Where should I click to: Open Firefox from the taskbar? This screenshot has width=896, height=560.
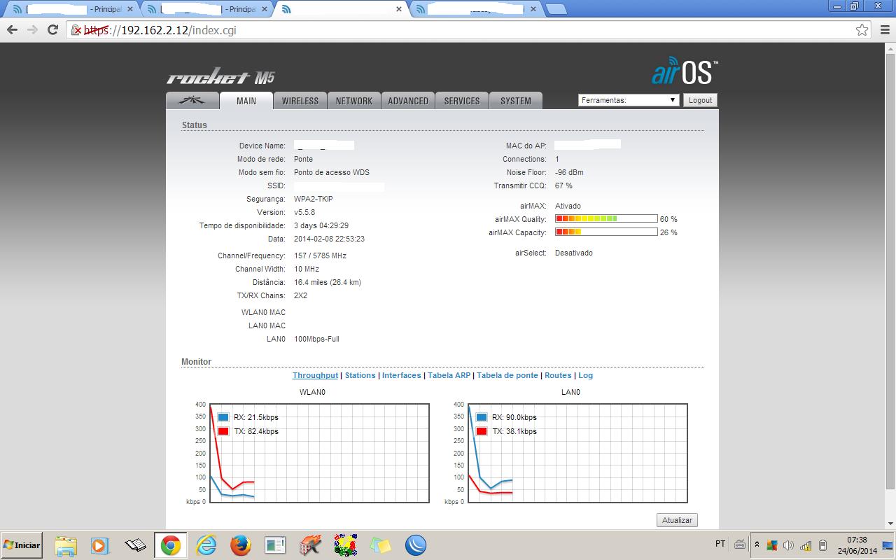coord(241,545)
